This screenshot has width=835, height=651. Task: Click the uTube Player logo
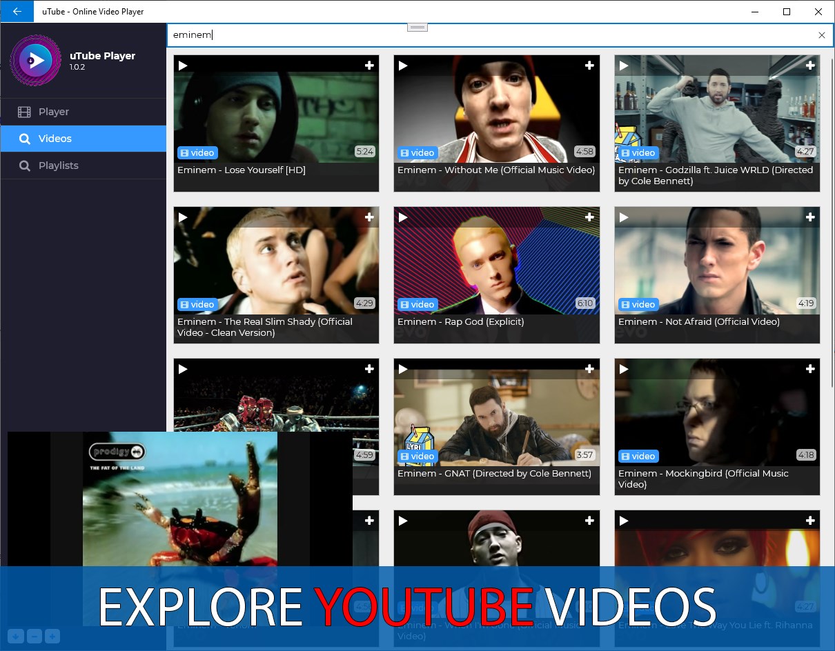[35, 61]
